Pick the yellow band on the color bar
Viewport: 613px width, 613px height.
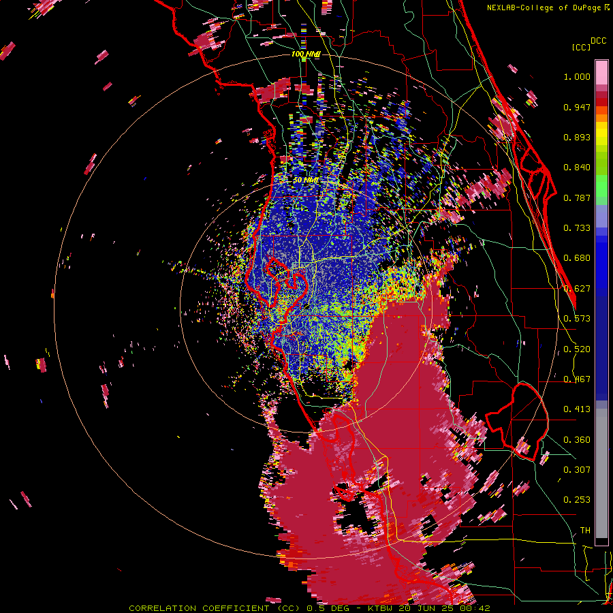coord(601,134)
